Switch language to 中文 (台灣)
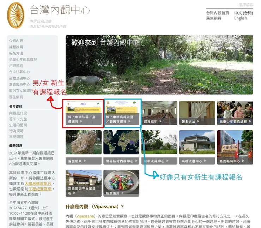The width and height of the screenshot is (261, 228). click(243, 13)
